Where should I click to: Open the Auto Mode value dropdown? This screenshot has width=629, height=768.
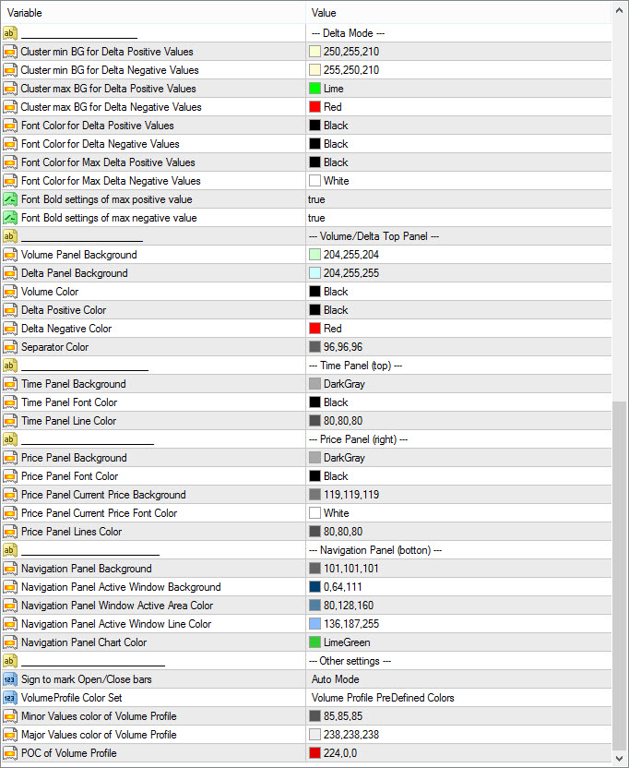pyautogui.click(x=334, y=679)
